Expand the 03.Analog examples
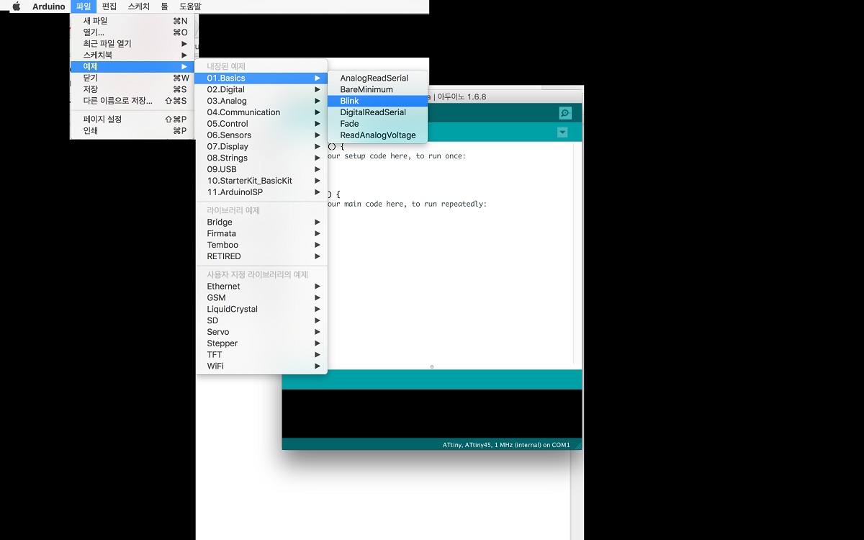 point(261,101)
